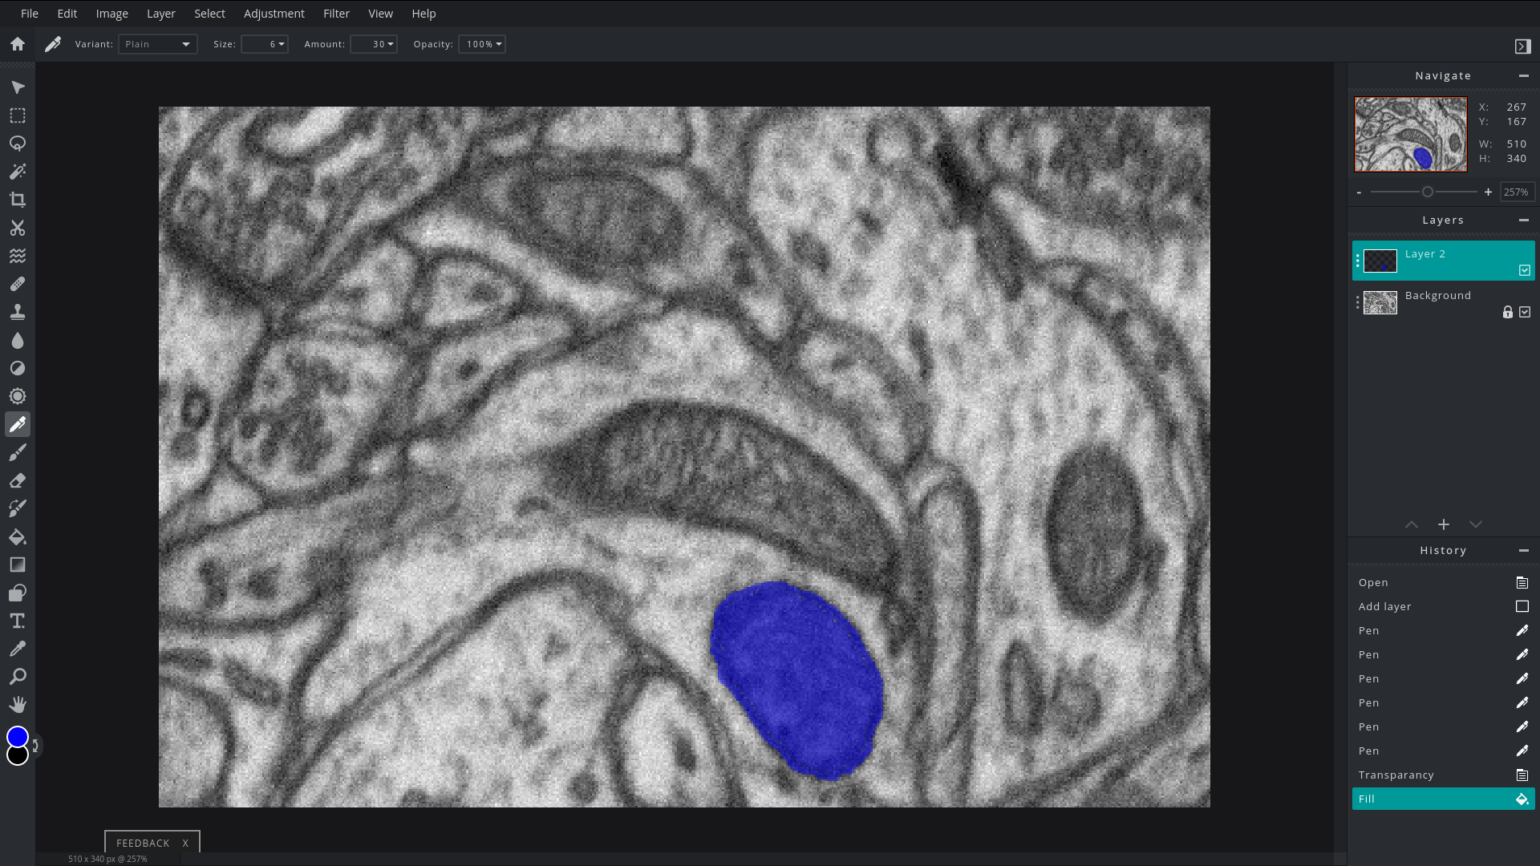Select the Dodge/Burn tool

point(18,368)
